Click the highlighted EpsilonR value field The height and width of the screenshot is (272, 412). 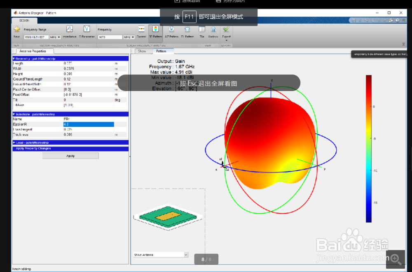coord(89,124)
